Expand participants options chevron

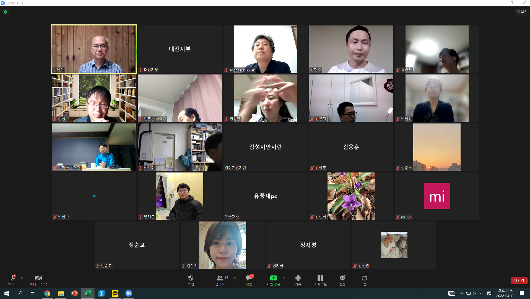point(235,278)
